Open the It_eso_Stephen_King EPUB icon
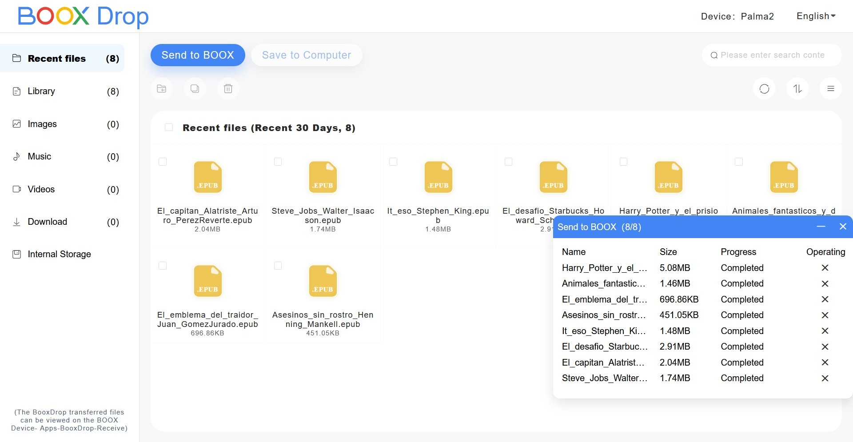 pyautogui.click(x=438, y=177)
